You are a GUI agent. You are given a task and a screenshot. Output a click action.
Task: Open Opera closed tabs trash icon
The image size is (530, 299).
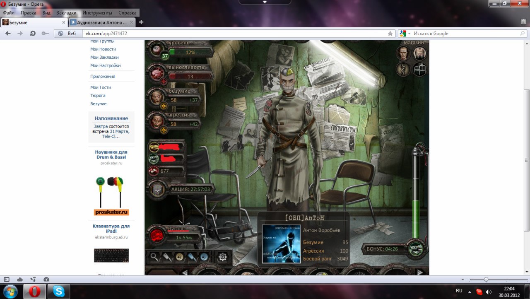coord(523,22)
